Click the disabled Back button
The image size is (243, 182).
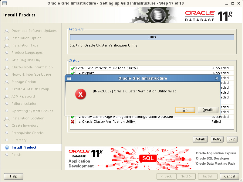coord(166,176)
